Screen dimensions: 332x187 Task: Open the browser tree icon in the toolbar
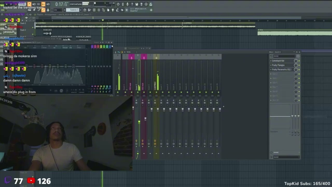[x=103, y=10]
